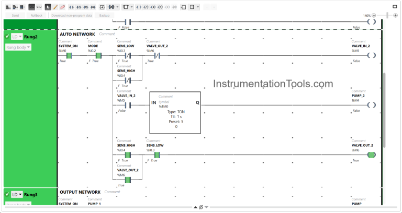
Task: Toggle the Rung2 green check mark
Action: click(x=7, y=37)
